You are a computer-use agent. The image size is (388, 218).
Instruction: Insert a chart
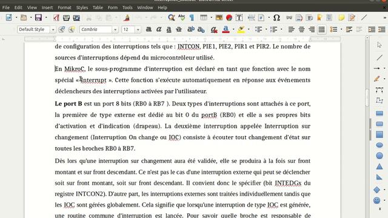tap(229, 18)
